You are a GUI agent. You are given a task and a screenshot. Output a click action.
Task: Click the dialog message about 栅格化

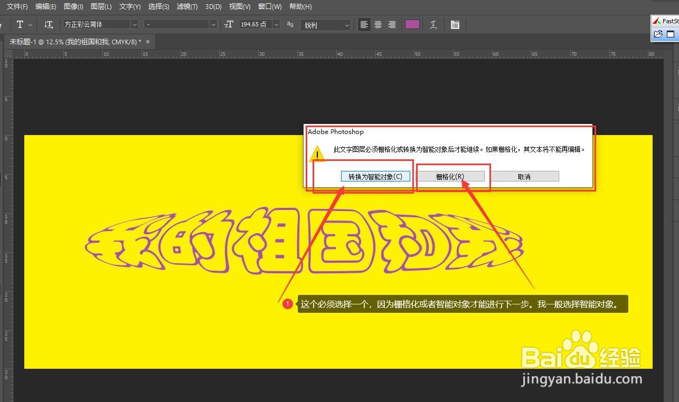459,149
